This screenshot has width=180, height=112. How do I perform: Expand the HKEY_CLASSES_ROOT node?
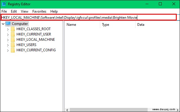[x=8, y=29]
